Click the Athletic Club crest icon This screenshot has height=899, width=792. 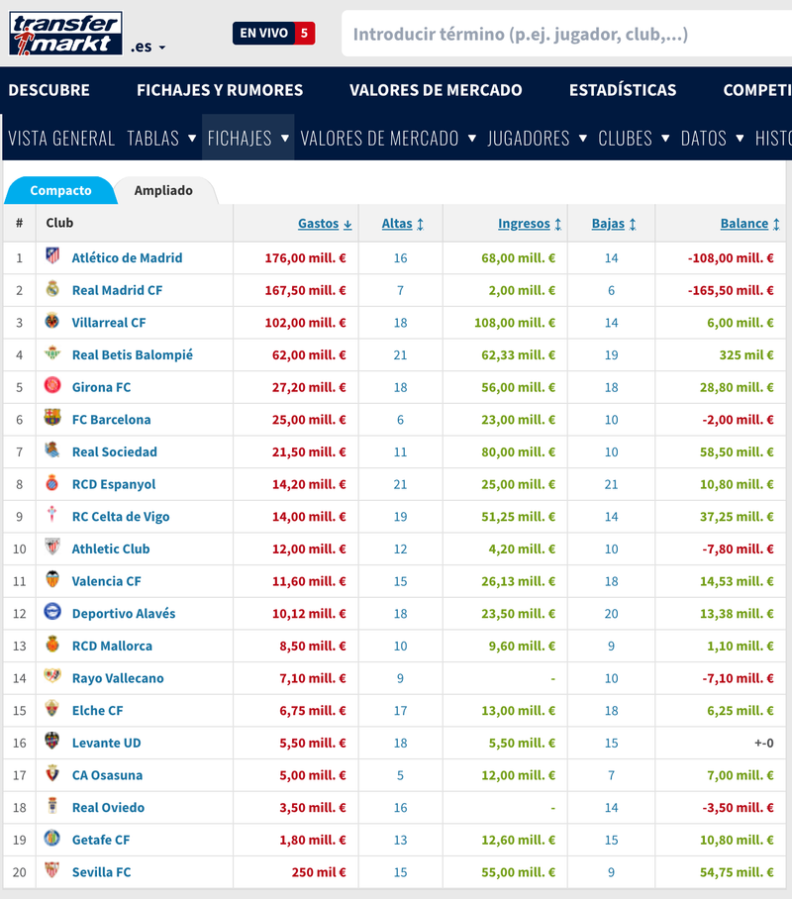click(x=52, y=549)
